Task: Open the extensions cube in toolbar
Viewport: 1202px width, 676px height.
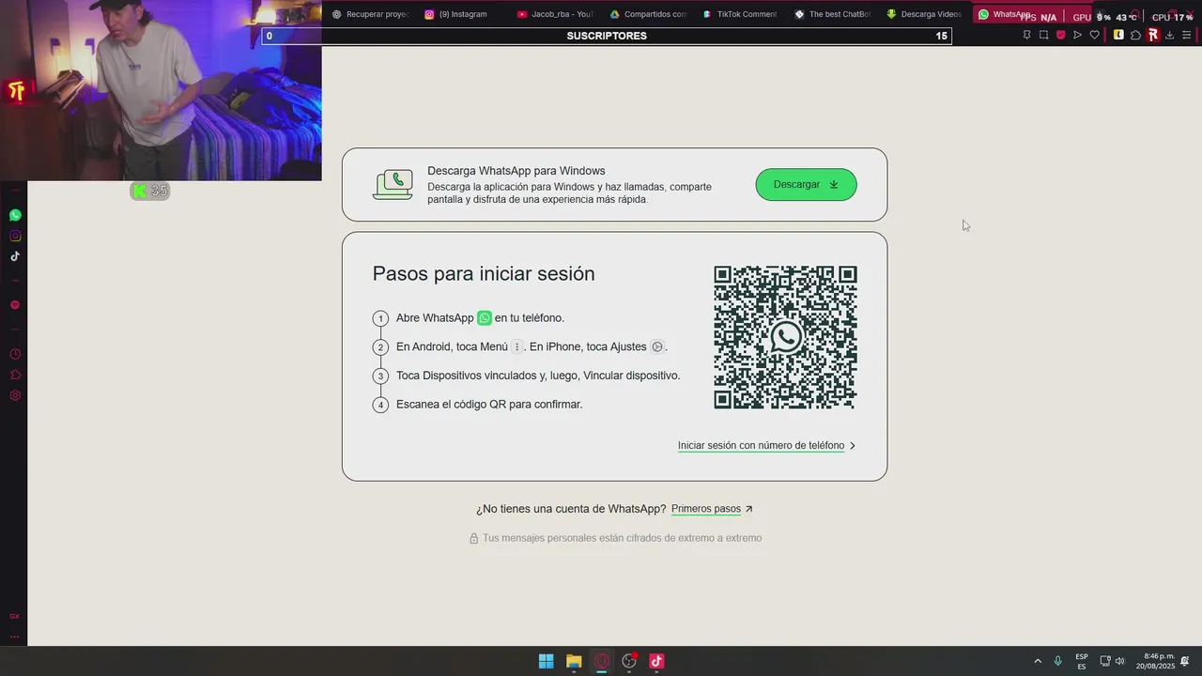Action: click(1135, 35)
